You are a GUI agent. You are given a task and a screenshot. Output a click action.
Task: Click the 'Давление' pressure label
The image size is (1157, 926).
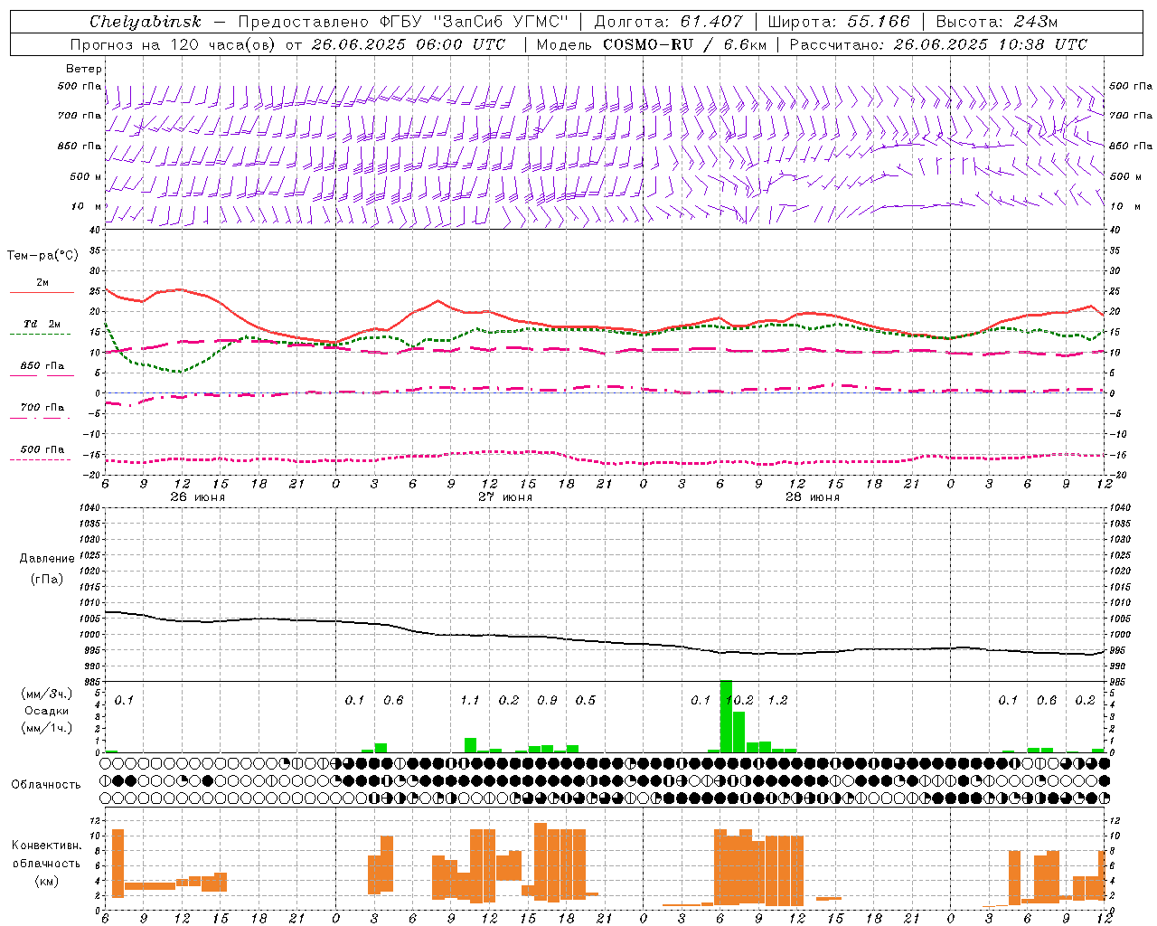pyautogui.click(x=46, y=559)
